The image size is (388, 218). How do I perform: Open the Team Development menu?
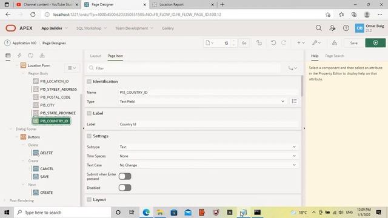click(x=134, y=28)
